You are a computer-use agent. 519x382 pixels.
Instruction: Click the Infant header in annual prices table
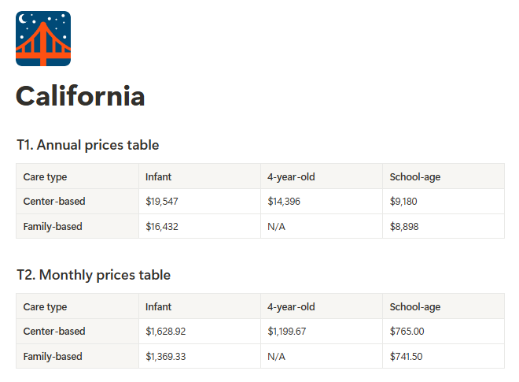click(x=200, y=176)
